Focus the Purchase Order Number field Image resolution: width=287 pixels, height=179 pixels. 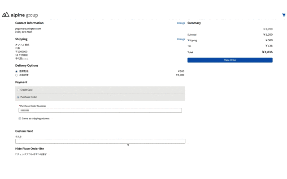point(100,111)
